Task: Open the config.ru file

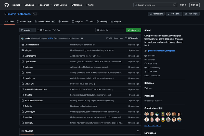Action: click(29, 123)
